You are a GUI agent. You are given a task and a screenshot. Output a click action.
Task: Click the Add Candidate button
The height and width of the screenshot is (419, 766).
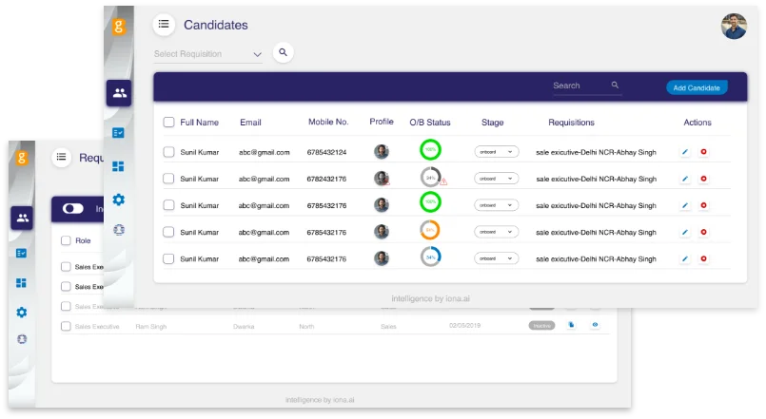pyautogui.click(x=697, y=87)
